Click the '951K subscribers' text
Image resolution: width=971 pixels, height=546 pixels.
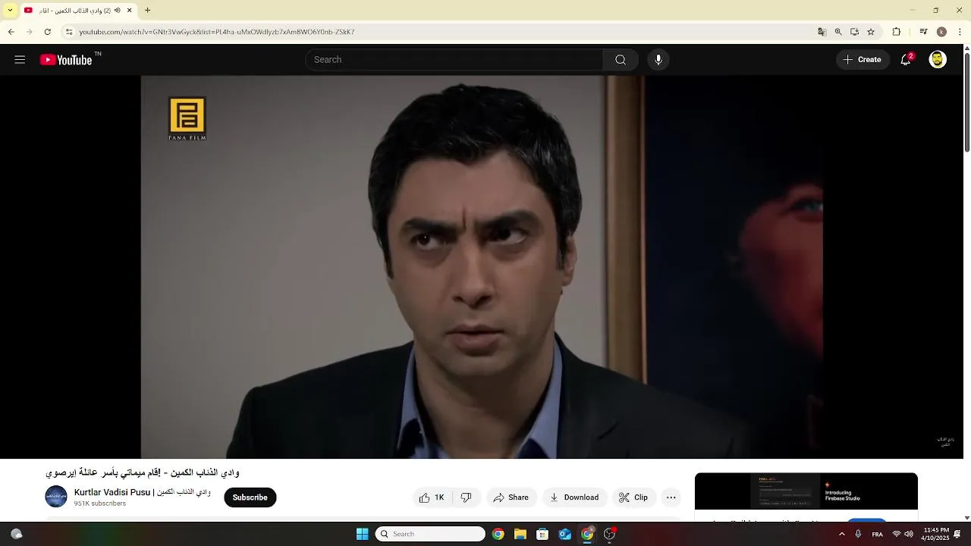[100, 504]
